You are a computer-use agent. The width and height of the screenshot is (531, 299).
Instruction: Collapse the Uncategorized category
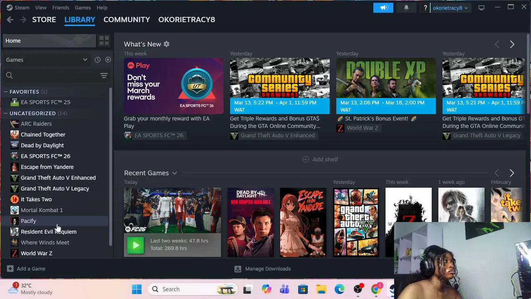[6, 113]
